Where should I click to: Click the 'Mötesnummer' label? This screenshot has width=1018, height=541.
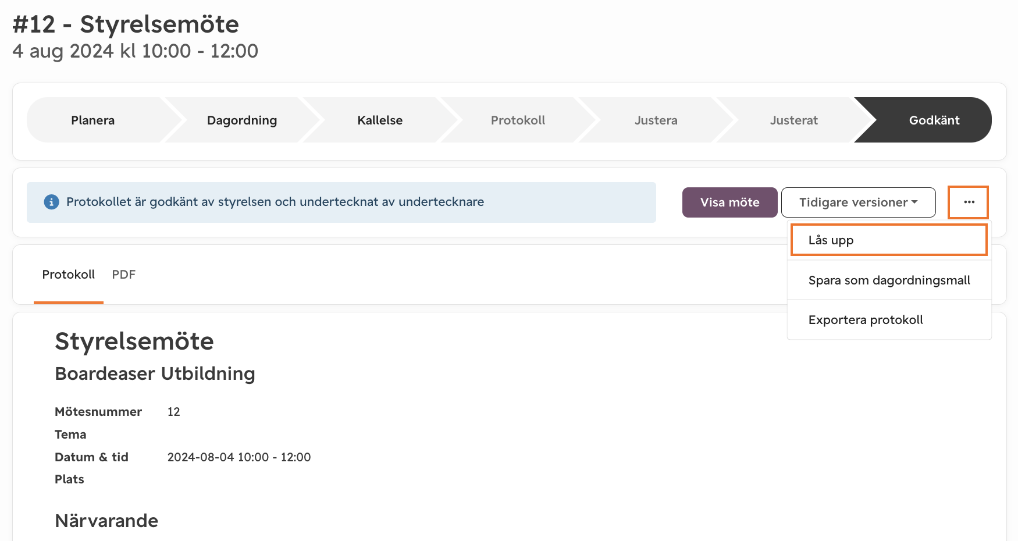pos(98,412)
